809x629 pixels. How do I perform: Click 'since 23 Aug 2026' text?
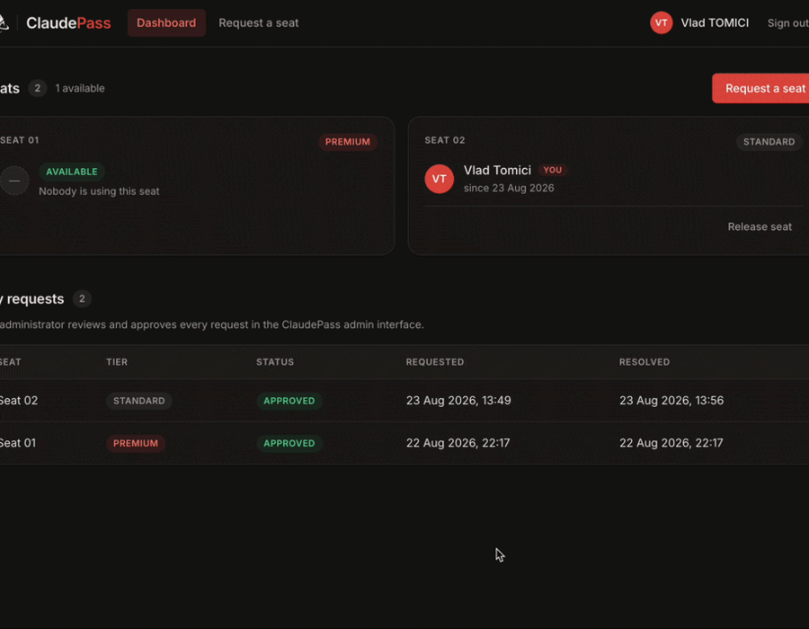coord(509,188)
